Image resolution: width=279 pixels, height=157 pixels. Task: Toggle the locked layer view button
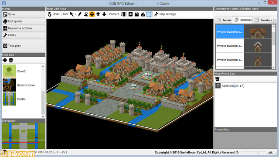pyautogui.click(x=136, y=14)
